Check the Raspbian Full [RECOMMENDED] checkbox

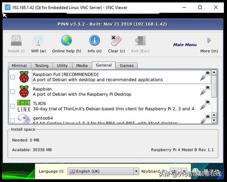point(13,77)
